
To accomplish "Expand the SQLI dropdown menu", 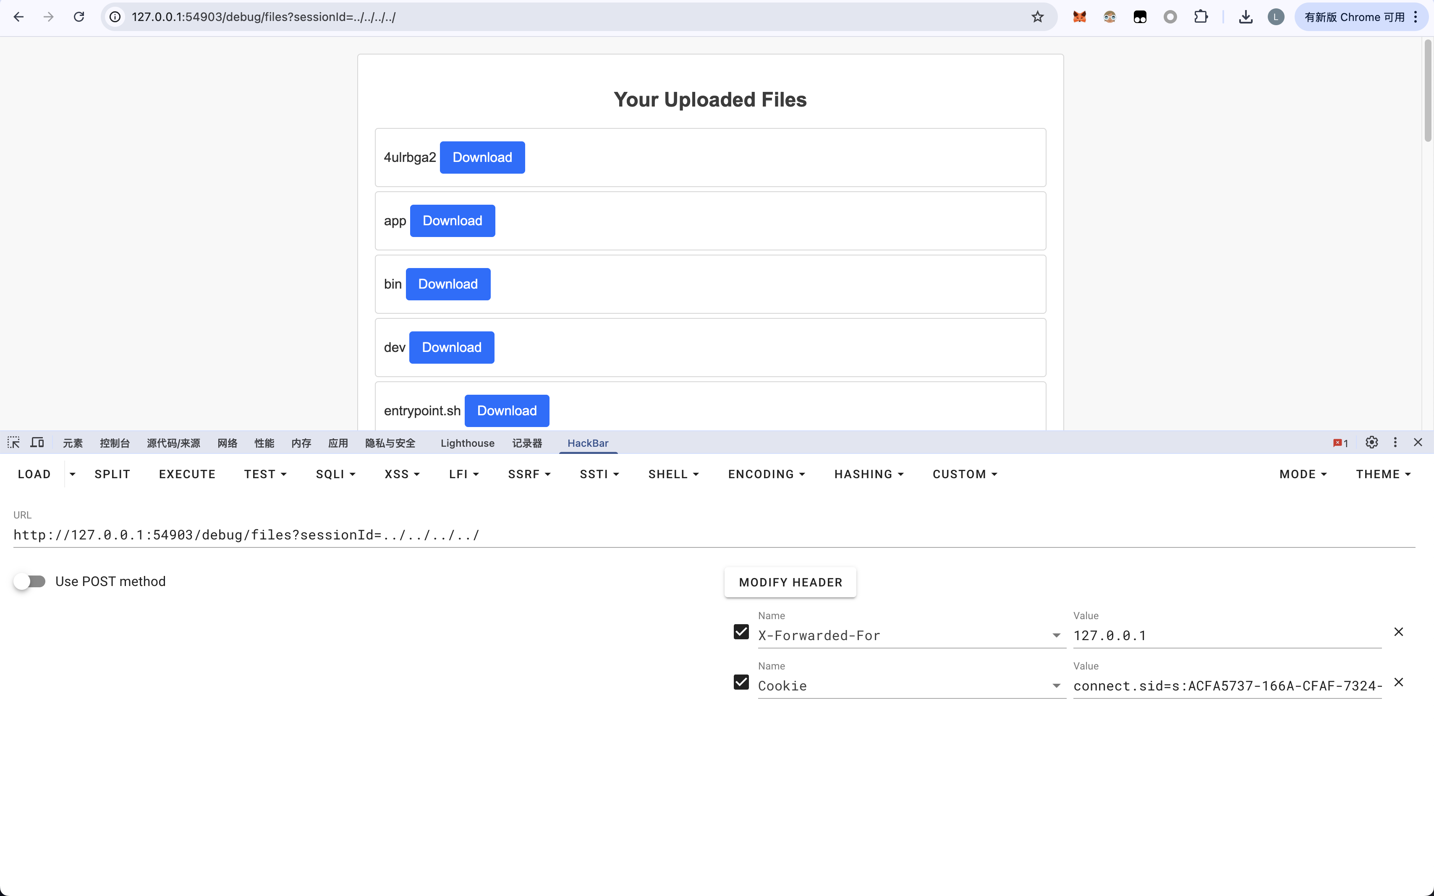I will (336, 474).
